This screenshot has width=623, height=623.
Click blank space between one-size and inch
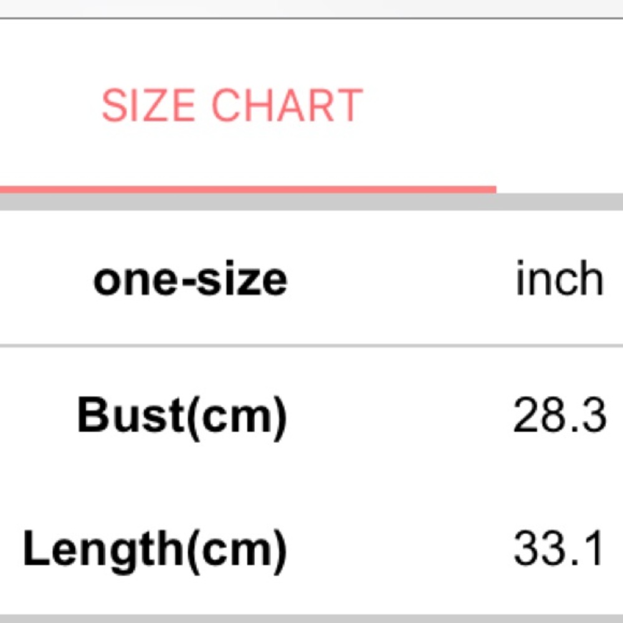399,279
